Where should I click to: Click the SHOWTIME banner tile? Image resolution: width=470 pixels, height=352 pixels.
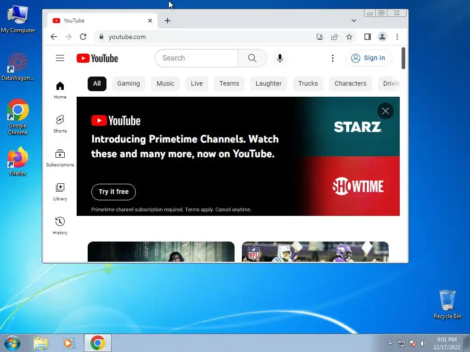[357, 186]
